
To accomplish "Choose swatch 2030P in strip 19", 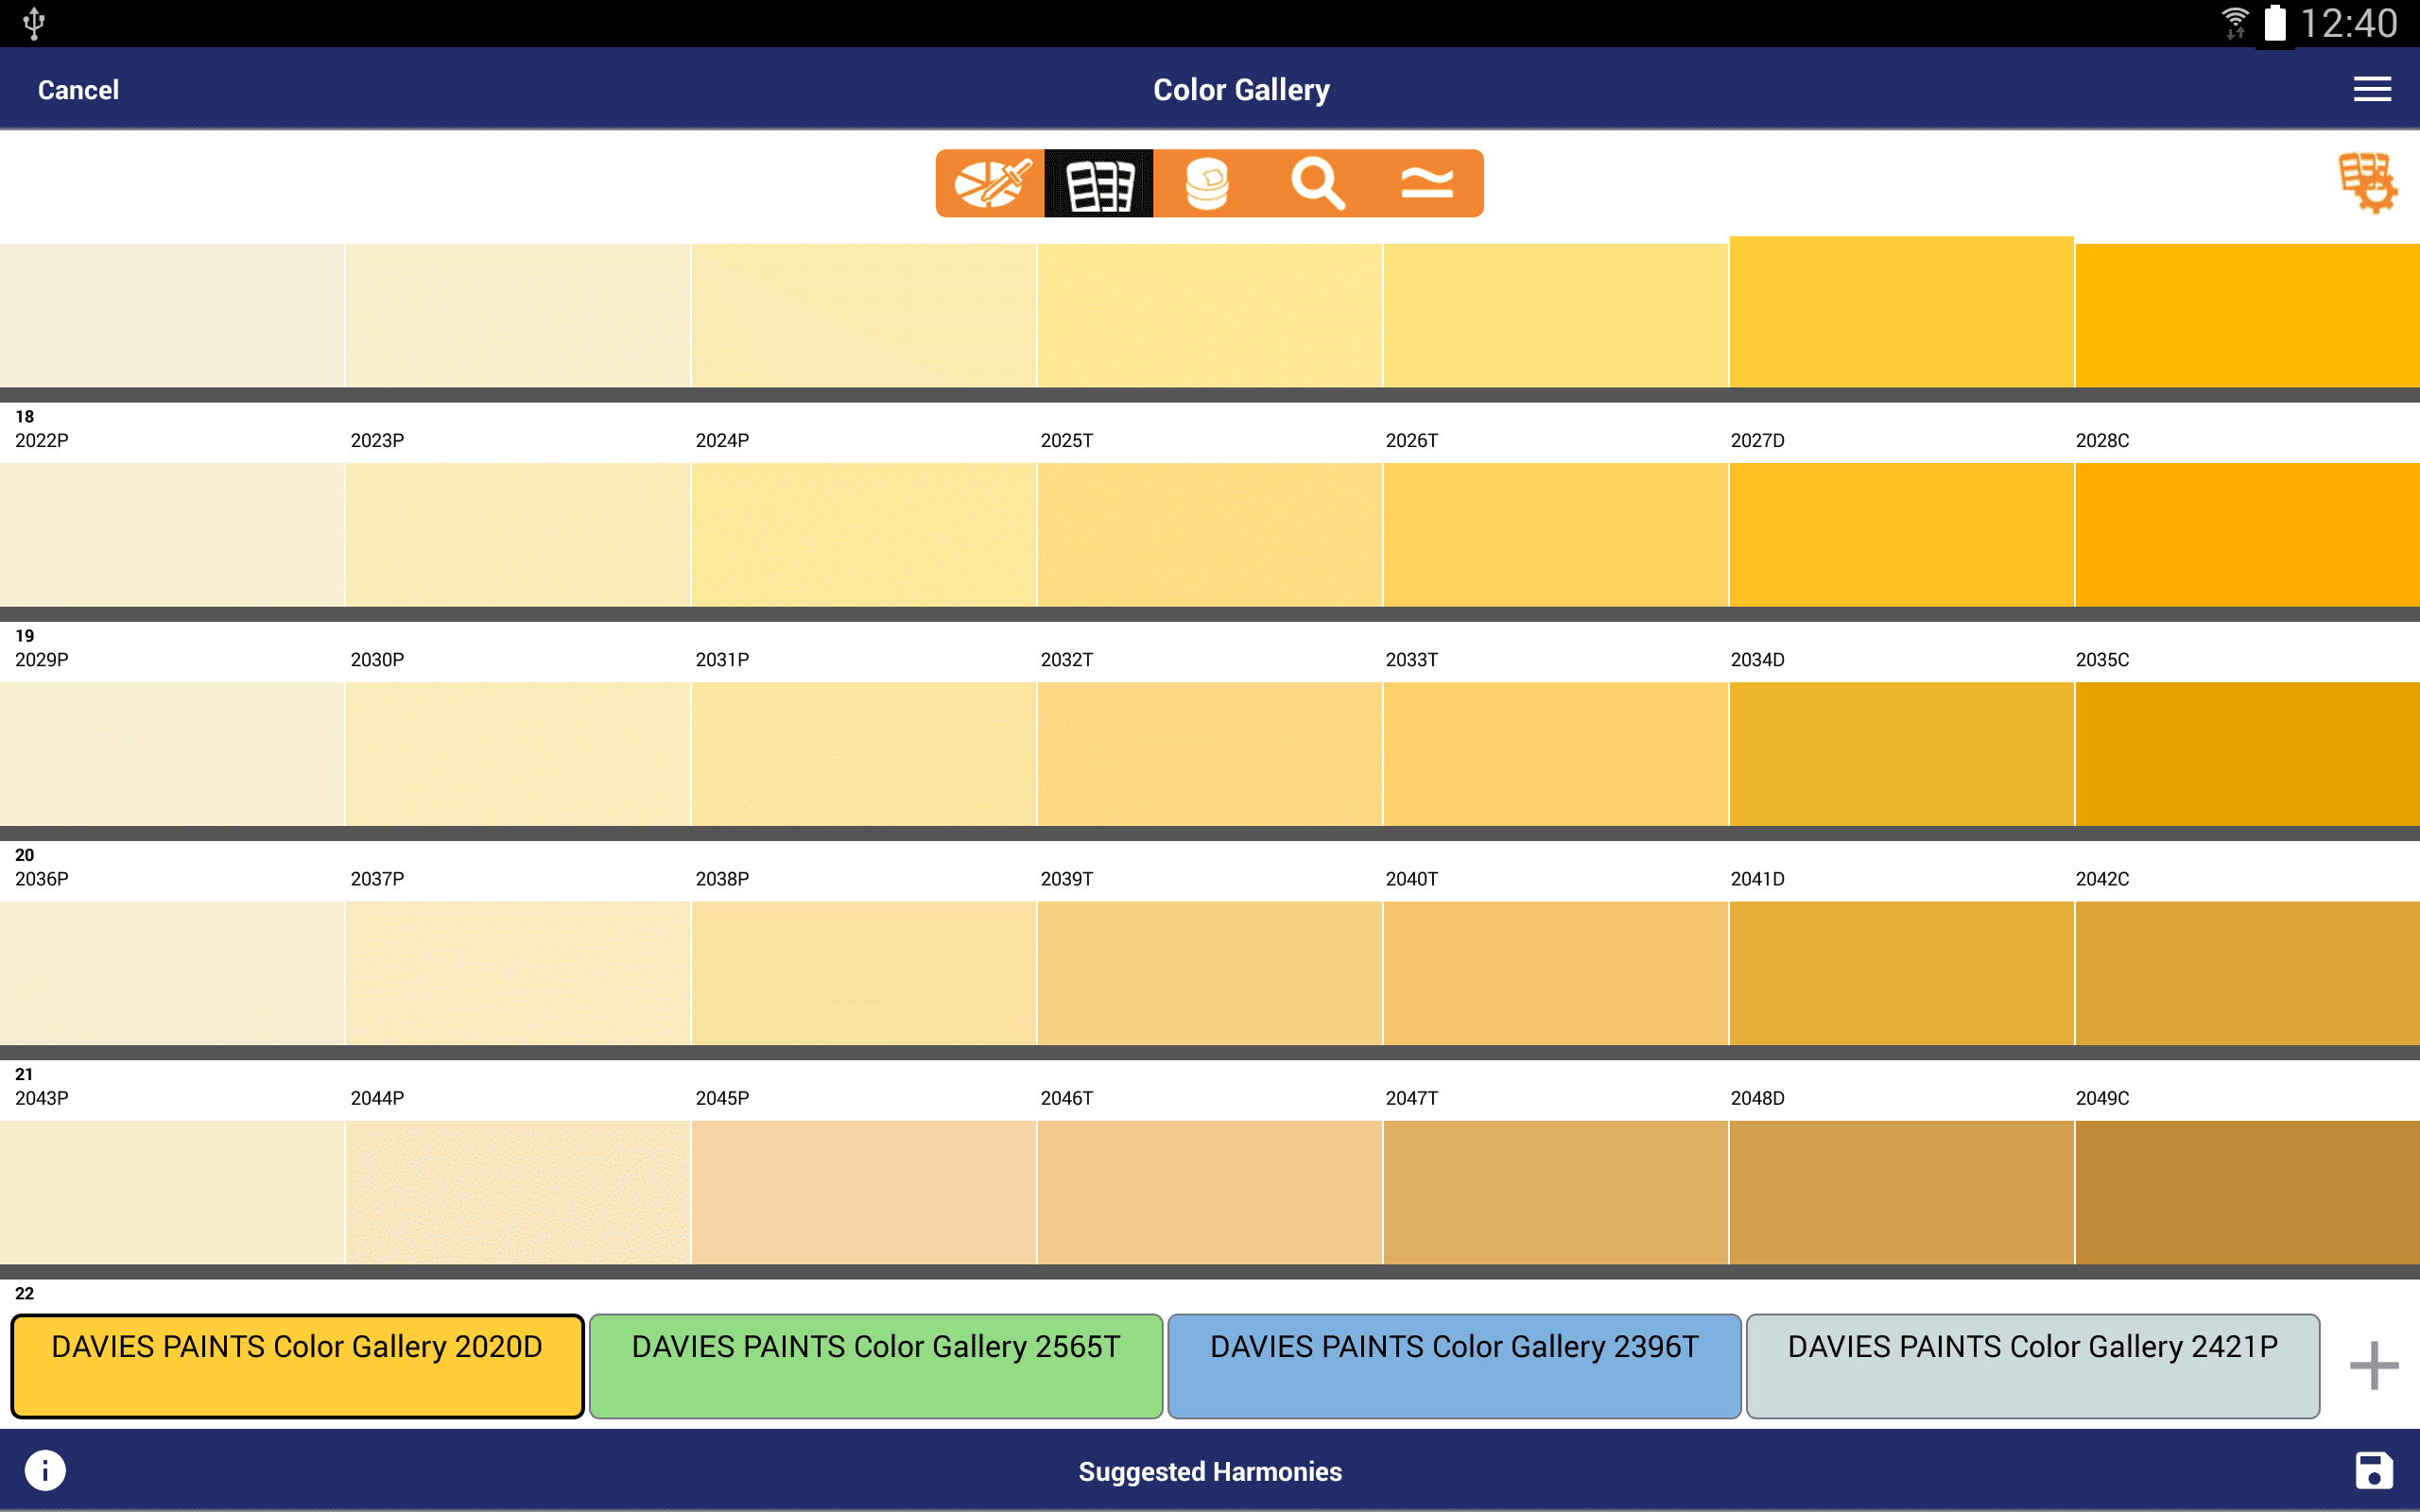I will tap(518, 754).
